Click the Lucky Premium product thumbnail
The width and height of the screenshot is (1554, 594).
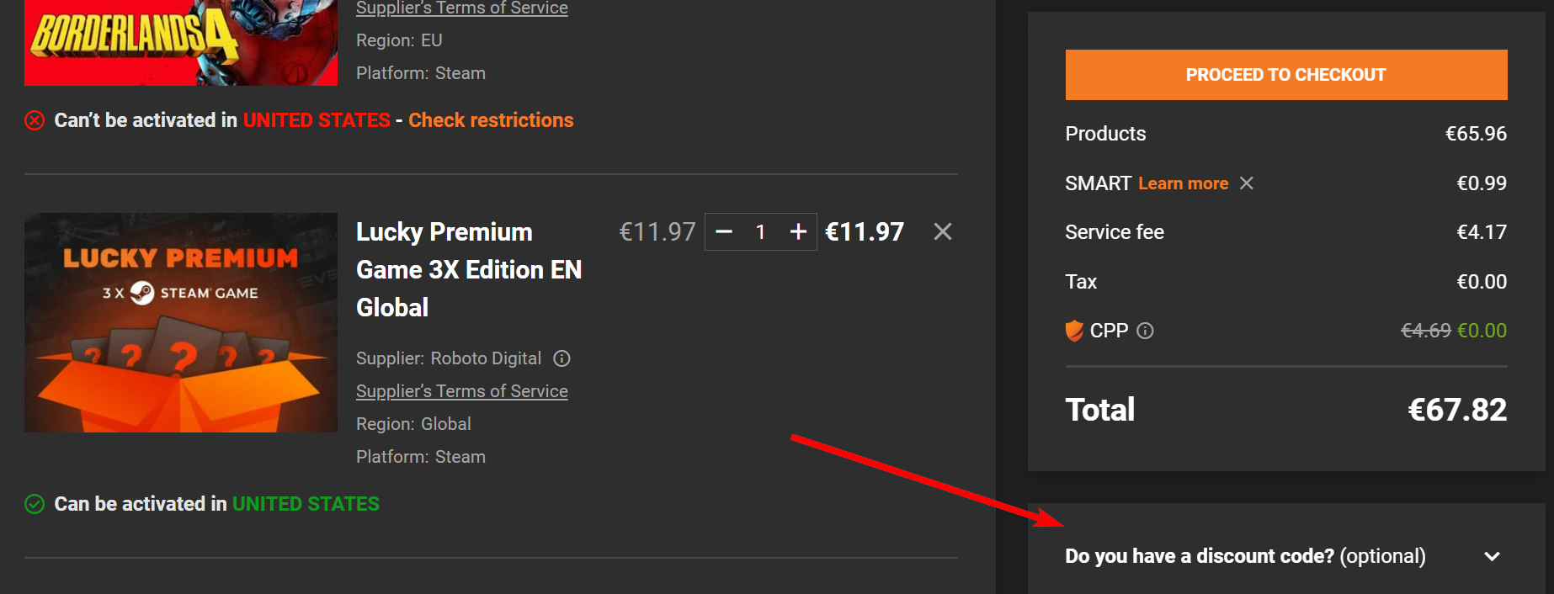tap(181, 322)
